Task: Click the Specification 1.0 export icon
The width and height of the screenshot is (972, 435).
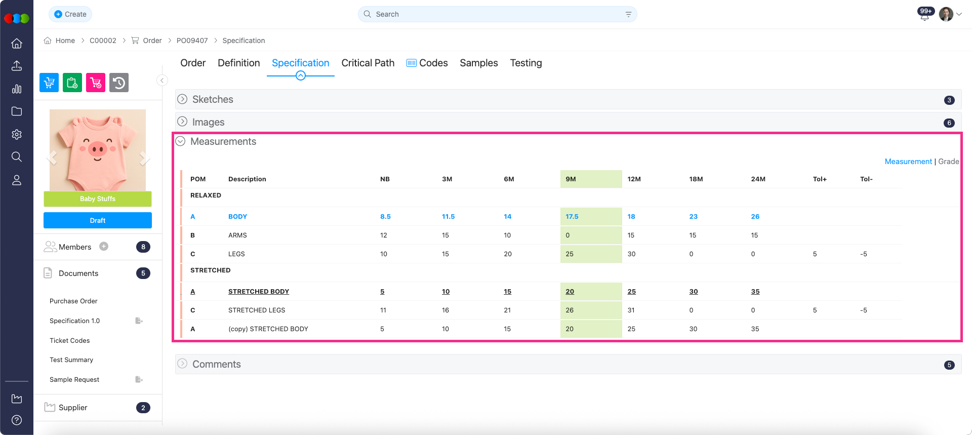Action: (x=139, y=321)
